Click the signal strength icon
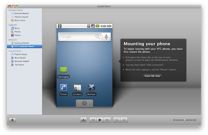 coord(93,26)
